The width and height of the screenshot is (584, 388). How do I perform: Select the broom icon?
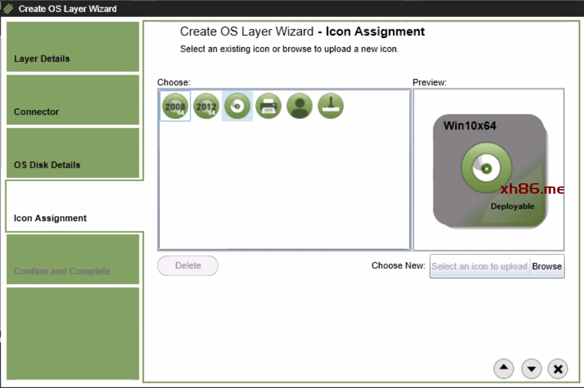pos(331,106)
